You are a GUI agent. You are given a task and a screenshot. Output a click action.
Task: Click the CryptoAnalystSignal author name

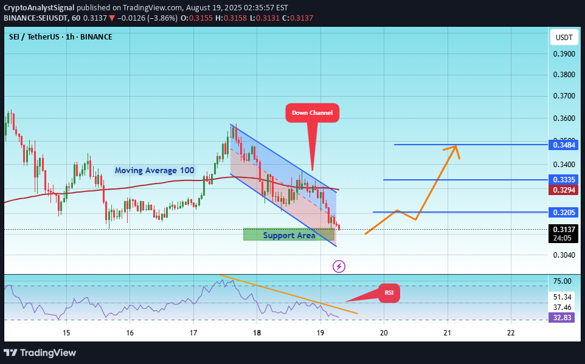coord(39,7)
